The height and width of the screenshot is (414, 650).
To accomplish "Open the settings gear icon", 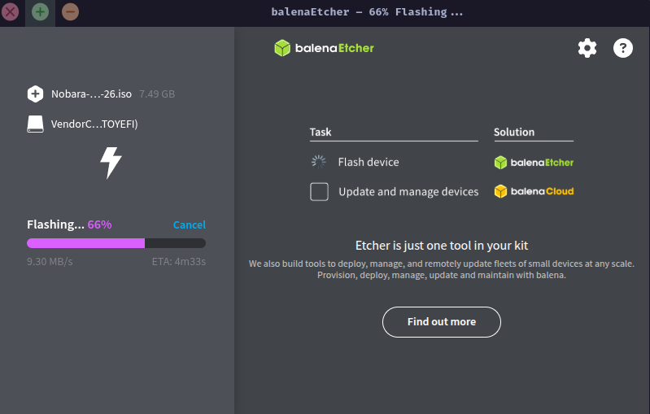I will point(587,48).
